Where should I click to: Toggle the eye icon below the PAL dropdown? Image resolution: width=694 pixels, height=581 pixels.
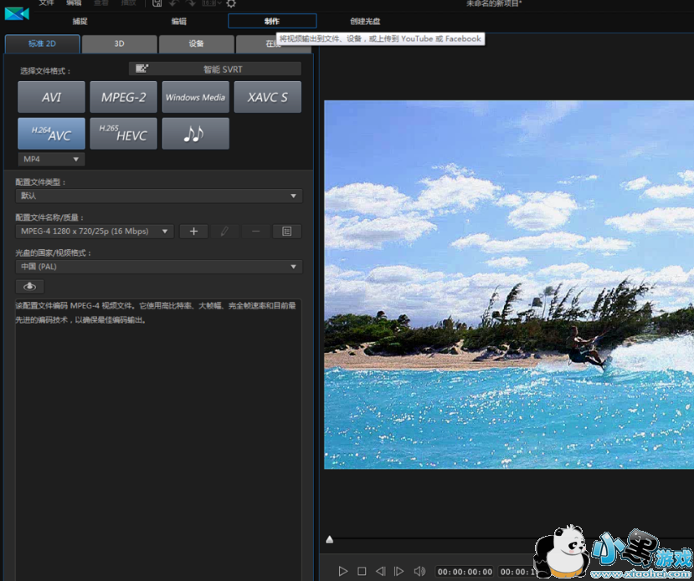click(x=29, y=286)
